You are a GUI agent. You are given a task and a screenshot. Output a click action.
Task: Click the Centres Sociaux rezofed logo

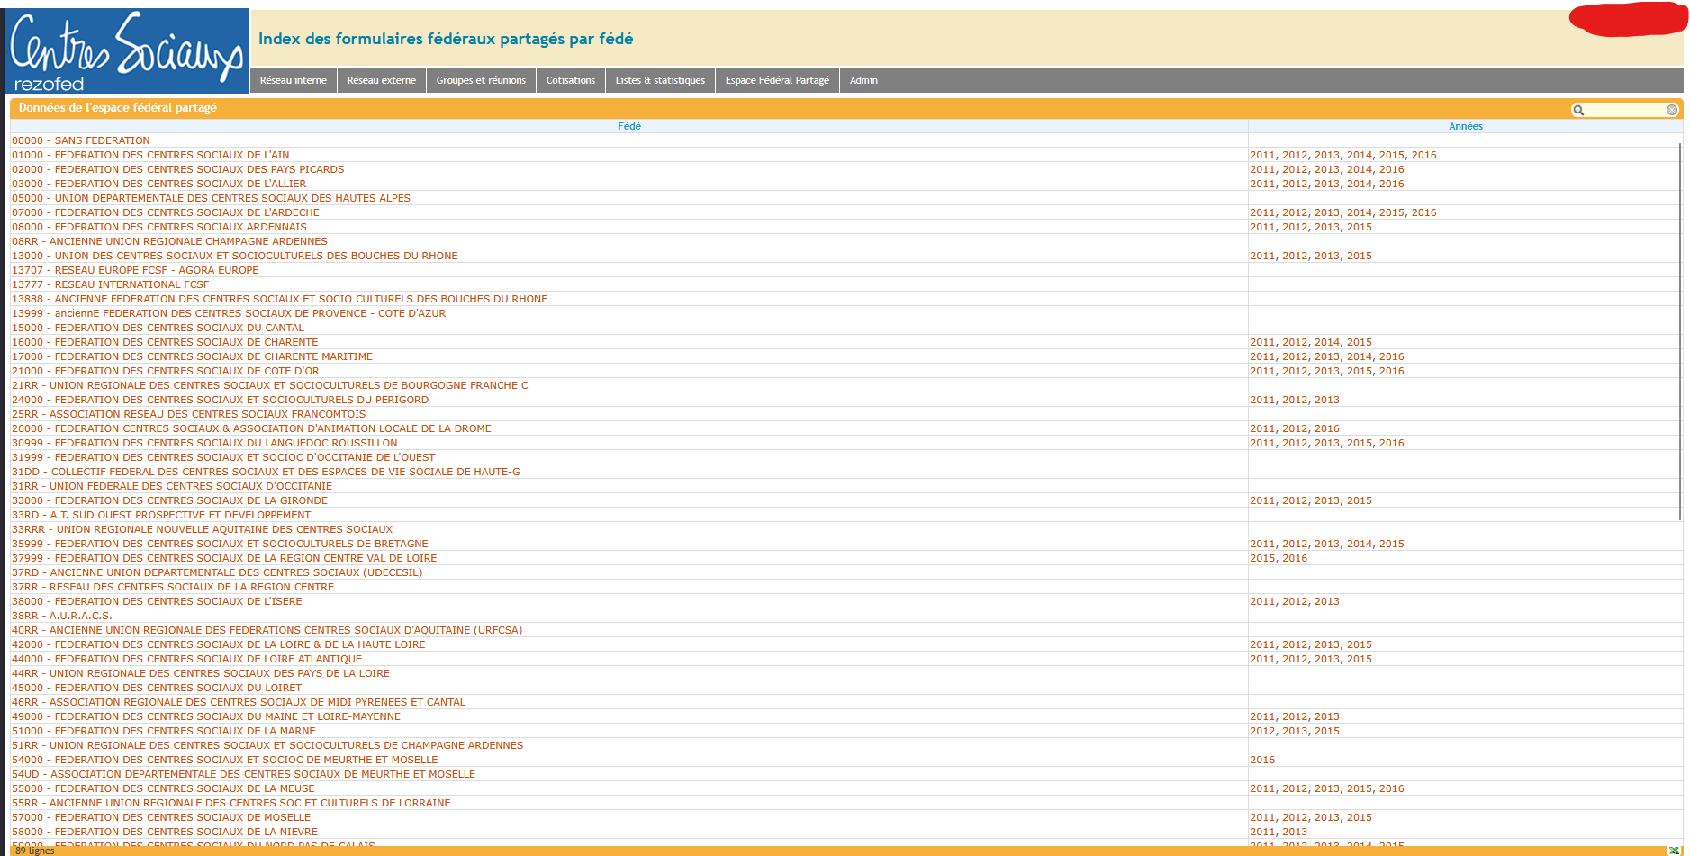point(128,50)
